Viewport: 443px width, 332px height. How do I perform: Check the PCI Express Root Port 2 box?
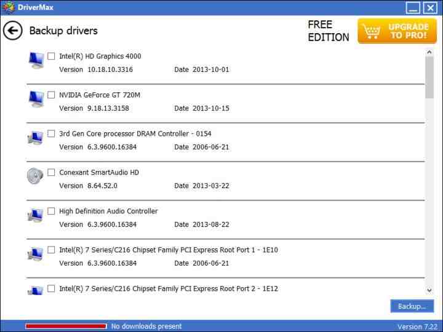(x=51, y=288)
